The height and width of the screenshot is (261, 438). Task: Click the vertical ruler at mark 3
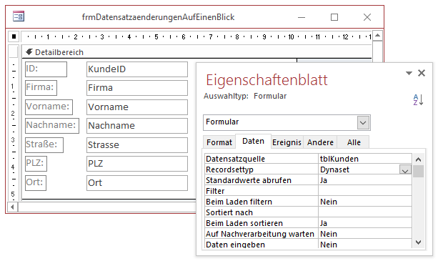tap(13, 139)
